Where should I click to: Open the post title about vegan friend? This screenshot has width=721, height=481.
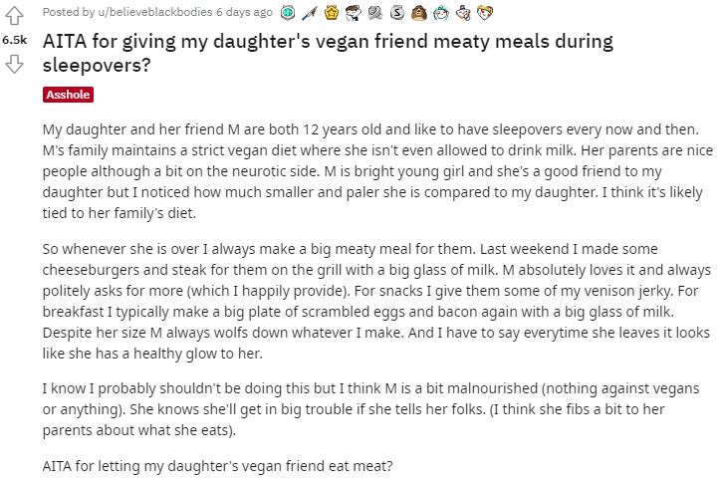coord(328,53)
